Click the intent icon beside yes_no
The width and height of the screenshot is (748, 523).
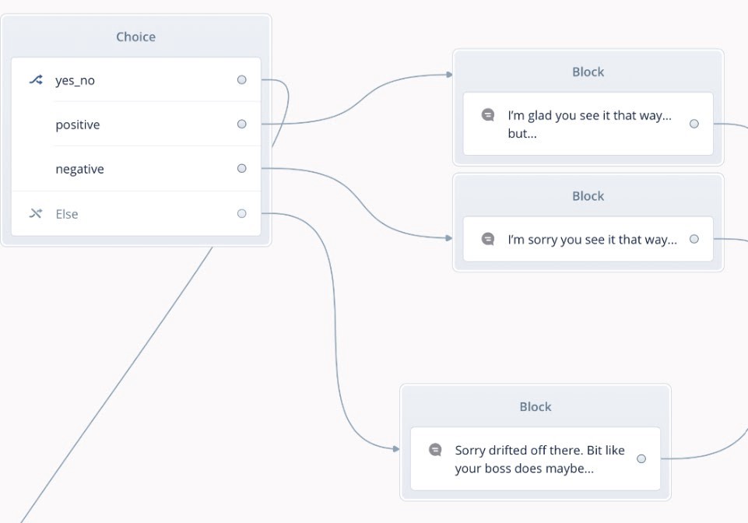click(x=36, y=79)
